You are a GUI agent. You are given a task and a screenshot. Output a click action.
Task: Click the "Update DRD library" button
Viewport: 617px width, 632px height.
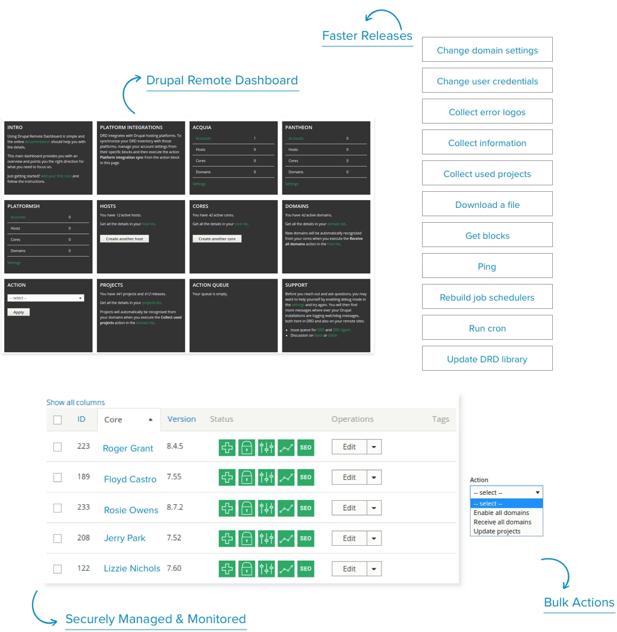[x=487, y=359]
